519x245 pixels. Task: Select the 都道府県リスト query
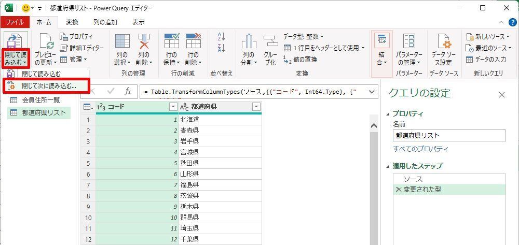pyautogui.click(x=39, y=113)
